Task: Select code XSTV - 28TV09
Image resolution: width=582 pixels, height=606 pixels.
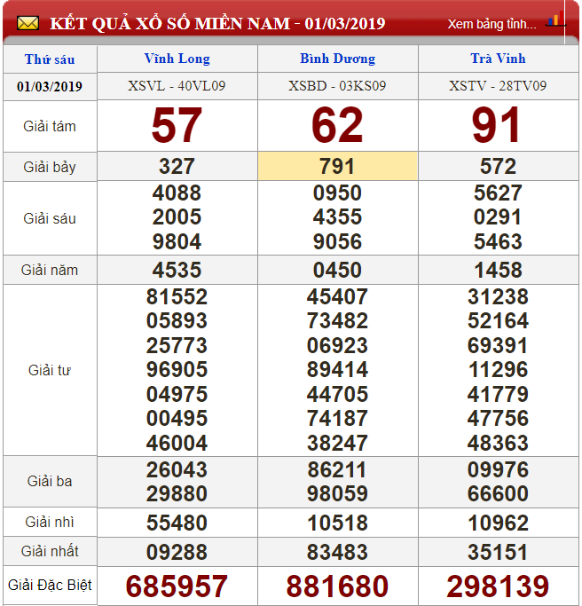Action: 498,86
